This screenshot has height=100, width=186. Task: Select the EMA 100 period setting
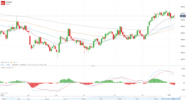[x=11, y=62]
